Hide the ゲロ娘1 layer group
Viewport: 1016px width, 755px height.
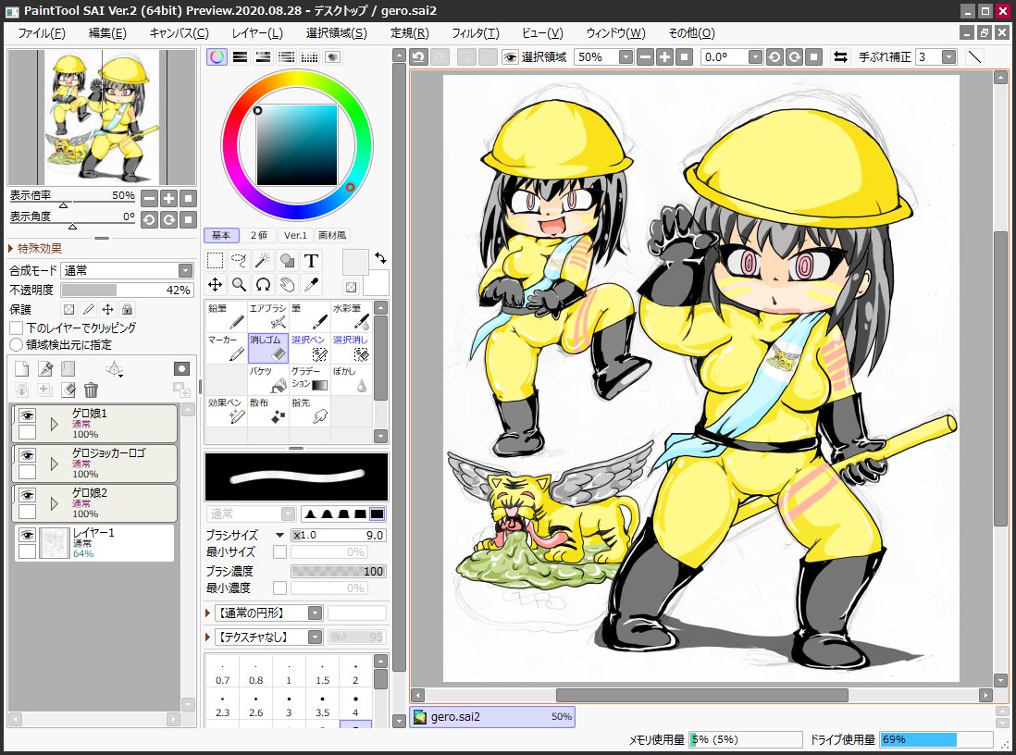coord(27,415)
